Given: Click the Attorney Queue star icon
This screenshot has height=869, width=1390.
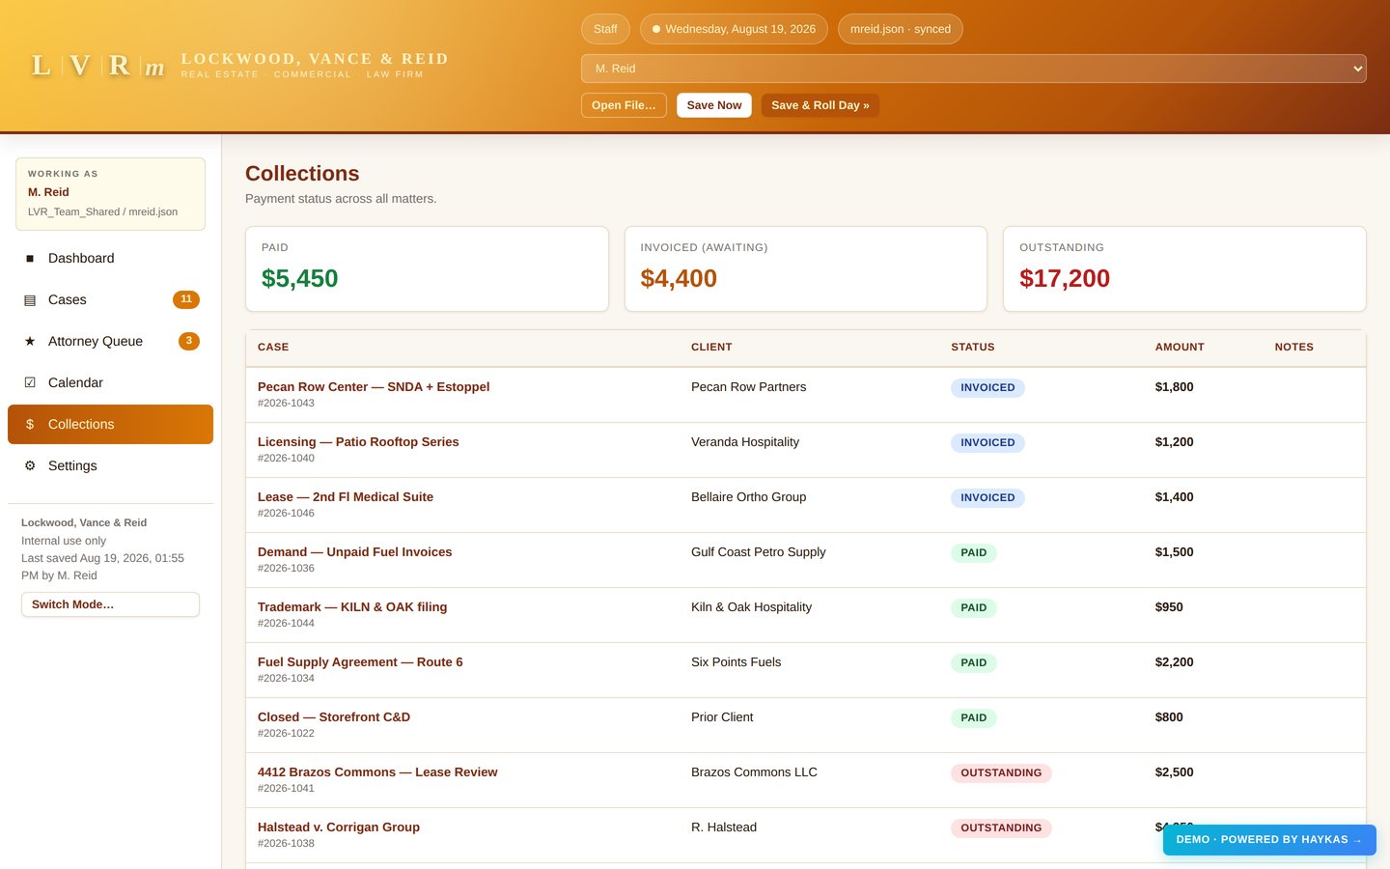Looking at the screenshot, I should [30, 342].
